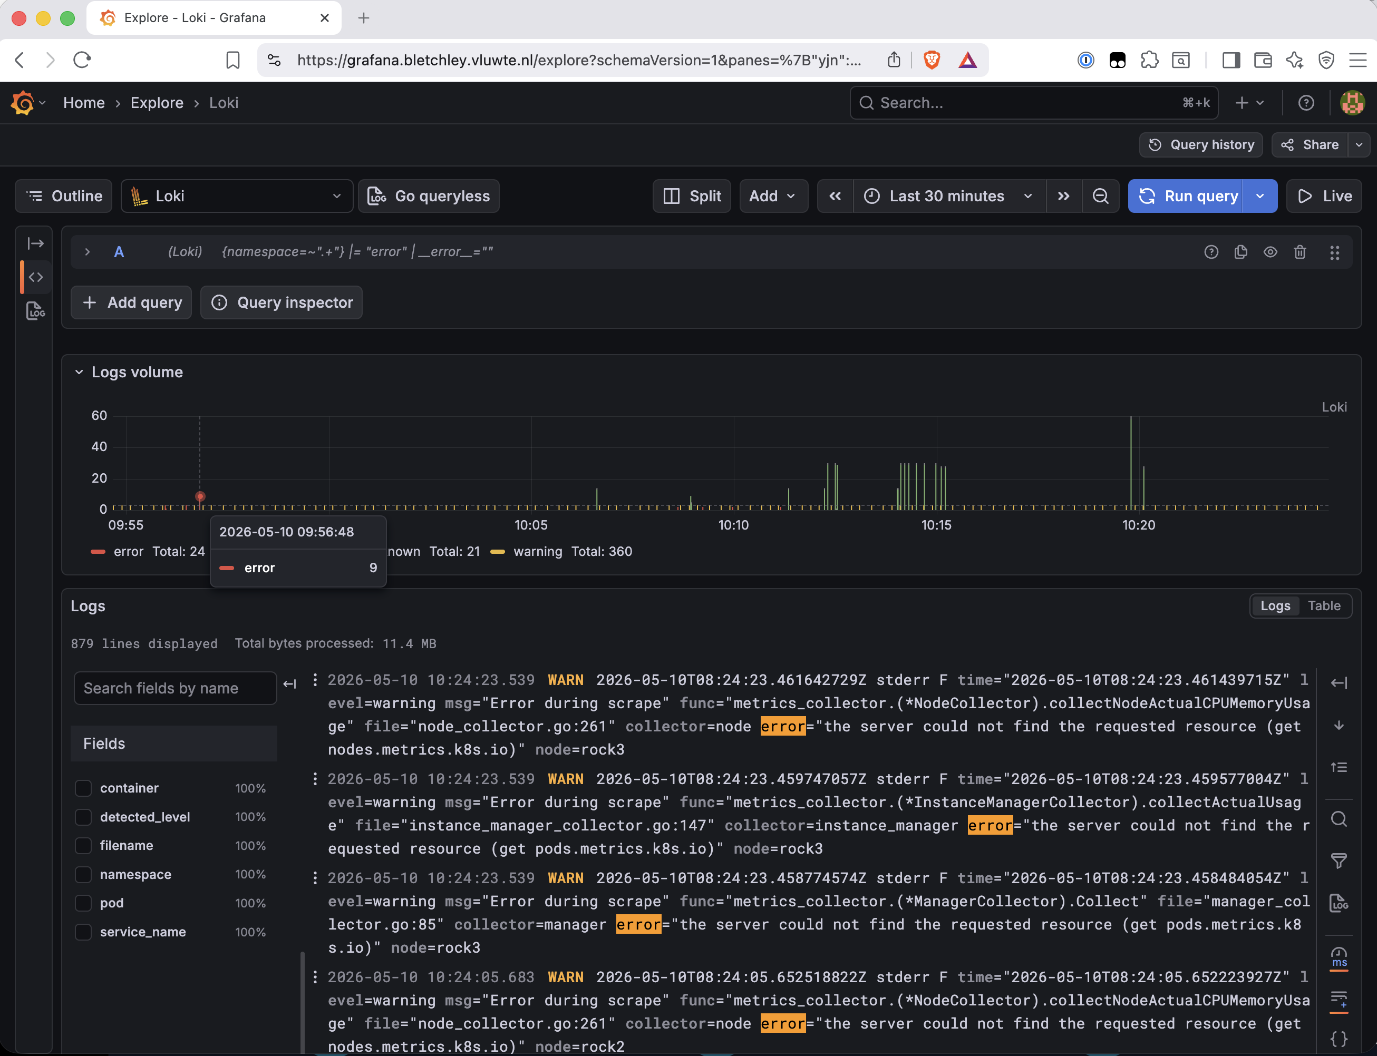The width and height of the screenshot is (1377, 1056).
Task: Click Go queryless button
Action: [429, 196]
